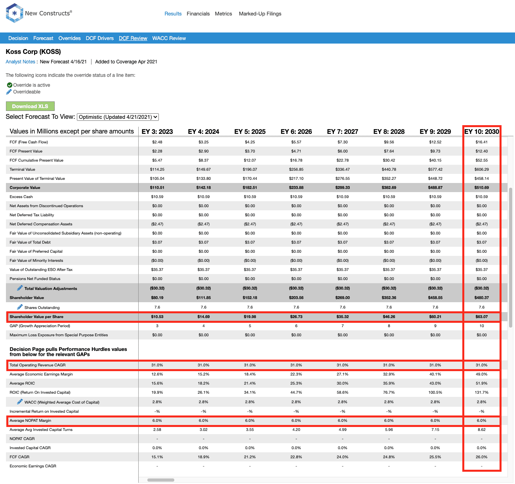Open the Results tab

click(x=173, y=13)
